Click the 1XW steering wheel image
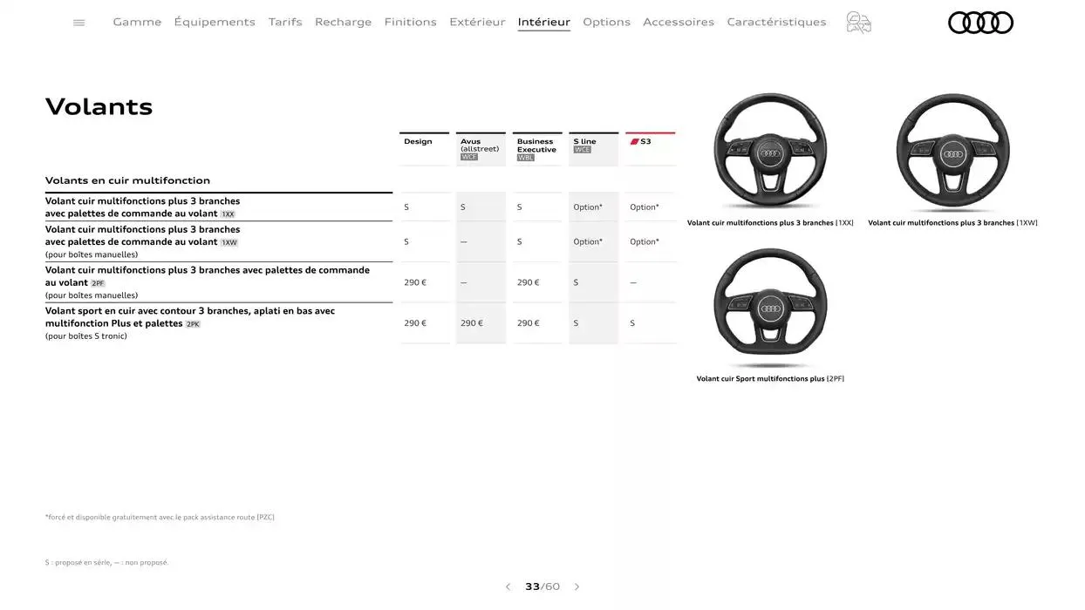 click(x=952, y=152)
